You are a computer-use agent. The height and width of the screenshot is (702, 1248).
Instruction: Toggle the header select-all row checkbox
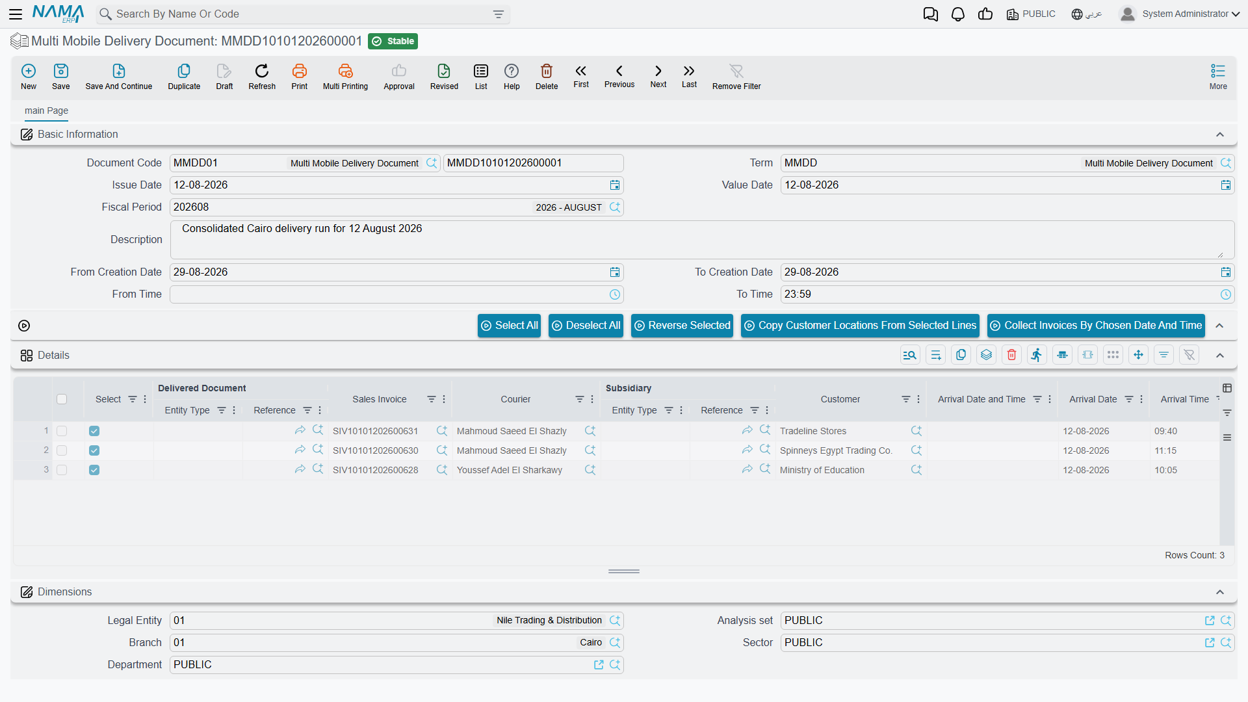tap(62, 399)
